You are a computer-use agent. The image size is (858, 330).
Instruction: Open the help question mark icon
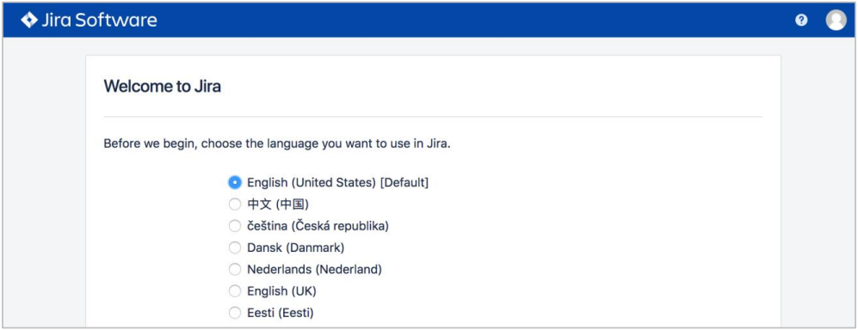pyautogui.click(x=801, y=21)
